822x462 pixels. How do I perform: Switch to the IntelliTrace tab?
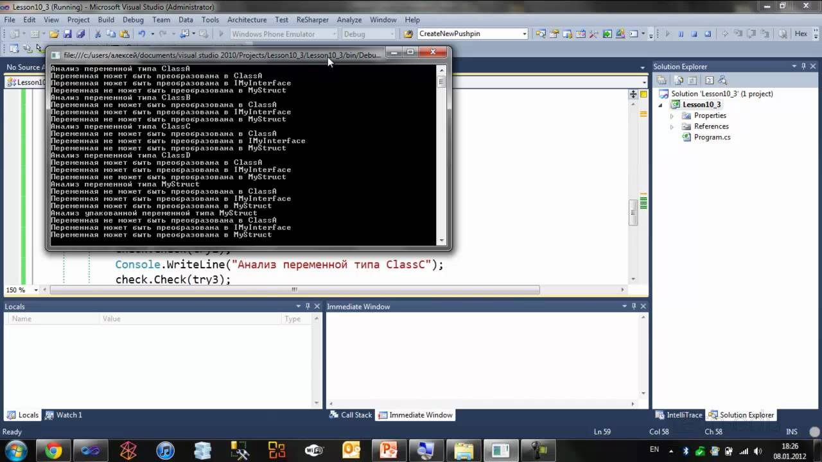coord(679,415)
